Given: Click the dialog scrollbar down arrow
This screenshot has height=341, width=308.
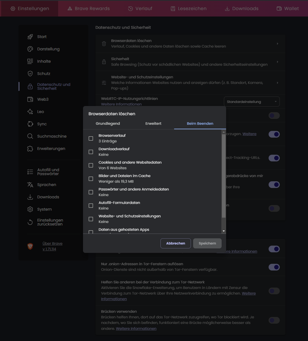Looking at the screenshot, I should [x=224, y=231].
